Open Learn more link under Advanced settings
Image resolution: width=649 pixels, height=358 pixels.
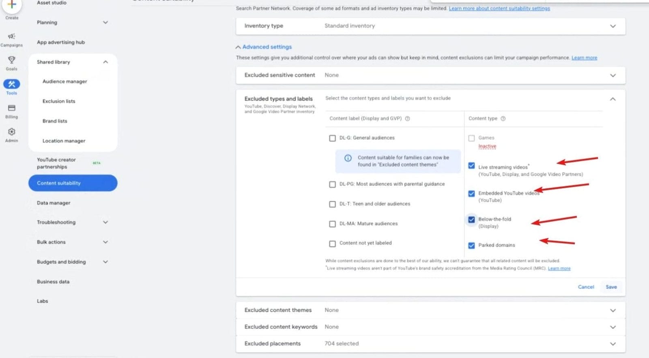[585, 58]
